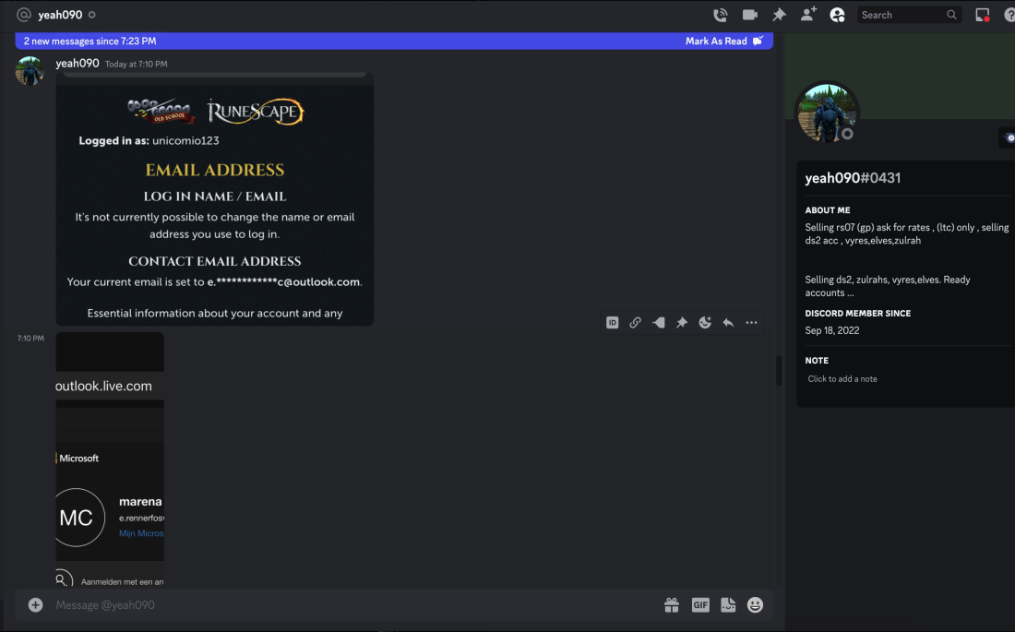Screen dimensions: 1015x632
Task: Pin this message icon
Action: point(682,323)
